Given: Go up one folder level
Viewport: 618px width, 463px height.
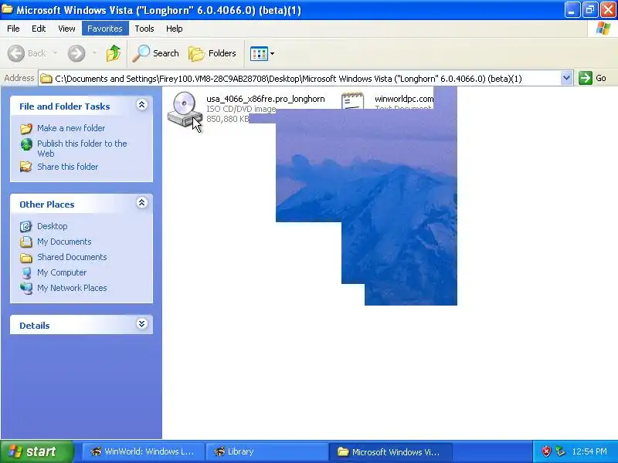Looking at the screenshot, I should click(114, 53).
